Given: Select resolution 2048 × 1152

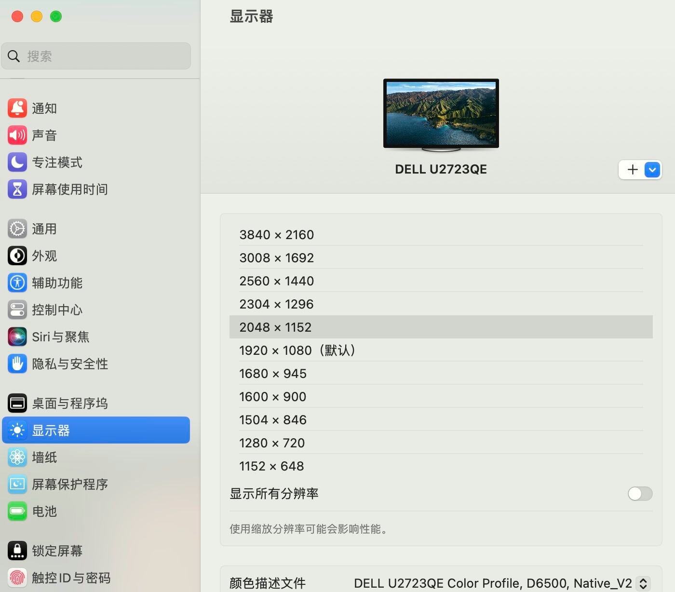Looking at the screenshot, I should [441, 327].
